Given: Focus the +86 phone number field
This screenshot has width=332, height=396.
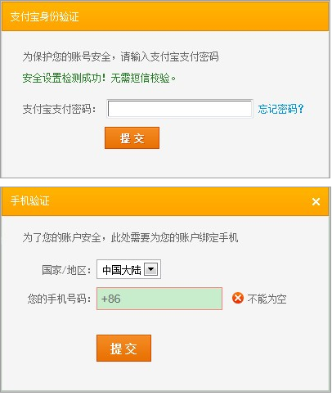Looking at the screenshot, I should coord(159,299).
